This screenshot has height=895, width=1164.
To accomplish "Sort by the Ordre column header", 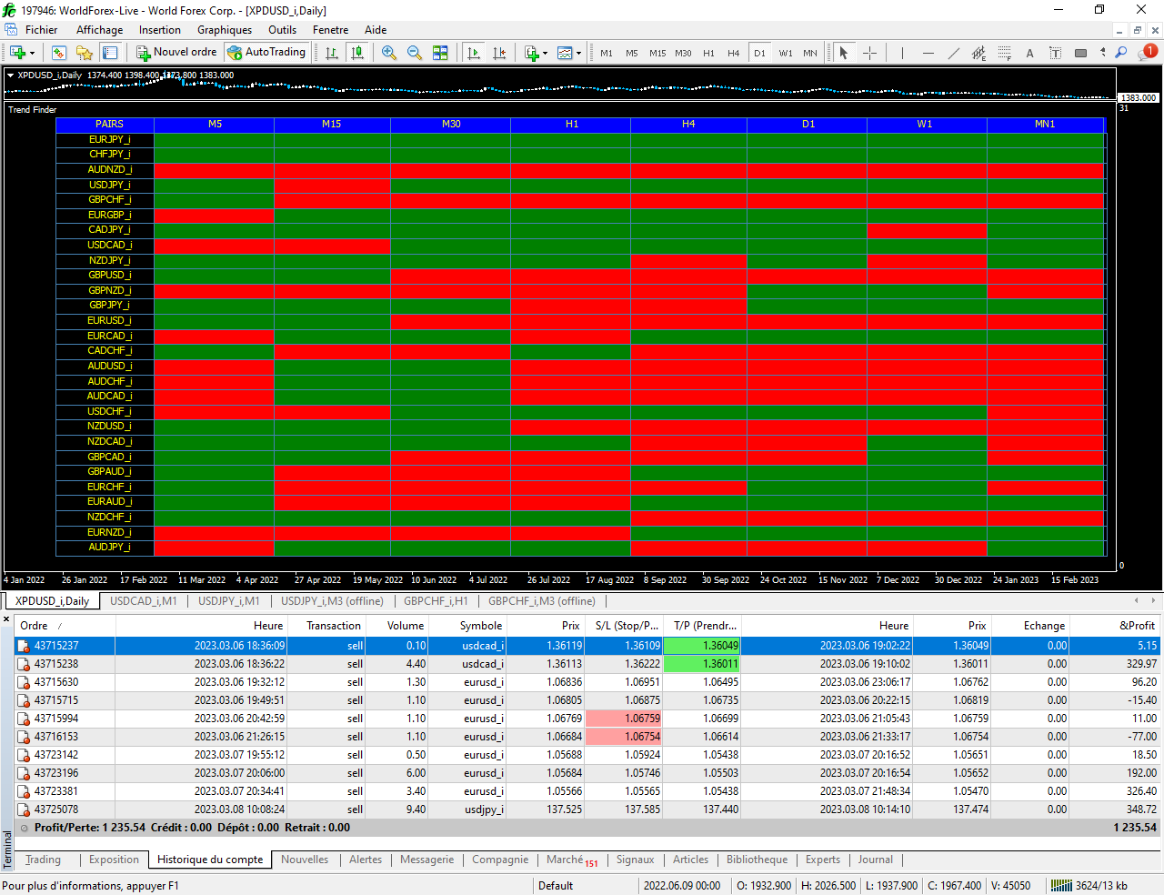I will pos(65,626).
